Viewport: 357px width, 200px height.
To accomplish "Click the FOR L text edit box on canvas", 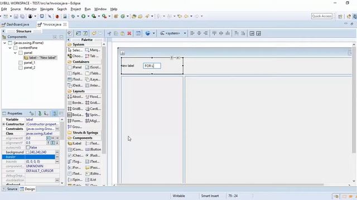I will pyautogui.click(x=152, y=66).
